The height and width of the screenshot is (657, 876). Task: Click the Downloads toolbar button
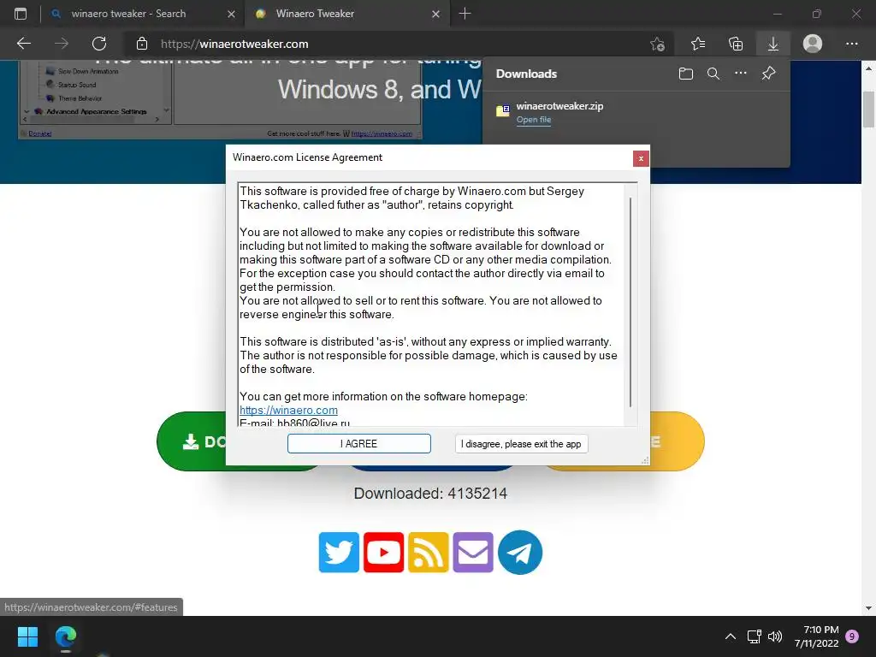coord(773,44)
